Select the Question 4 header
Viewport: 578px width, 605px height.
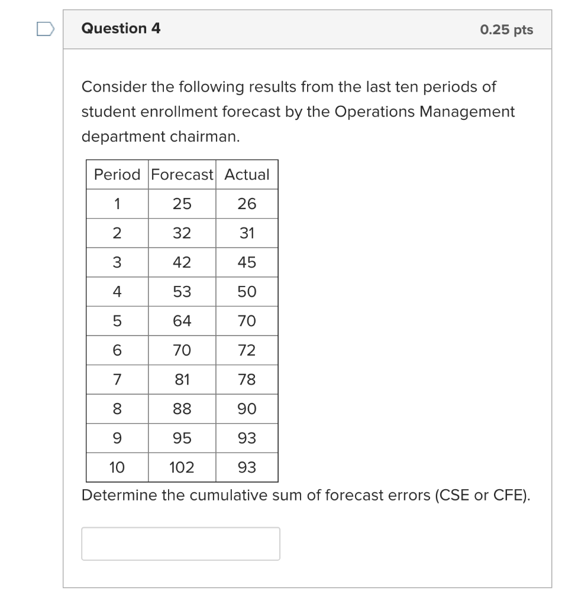[121, 28]
